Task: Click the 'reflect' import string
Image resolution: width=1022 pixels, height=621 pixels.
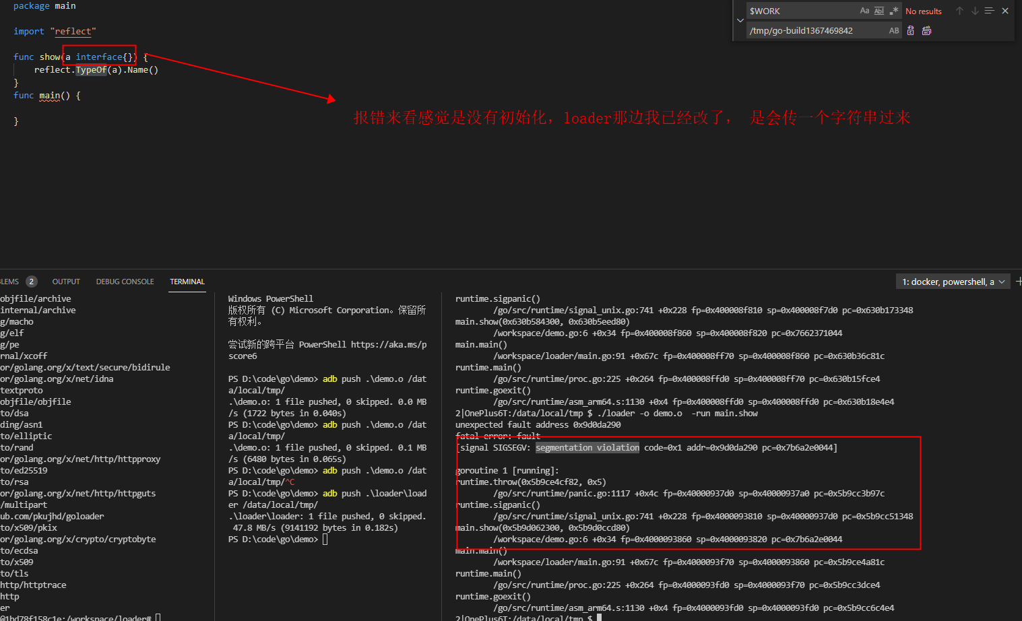Action: (73, 31)
